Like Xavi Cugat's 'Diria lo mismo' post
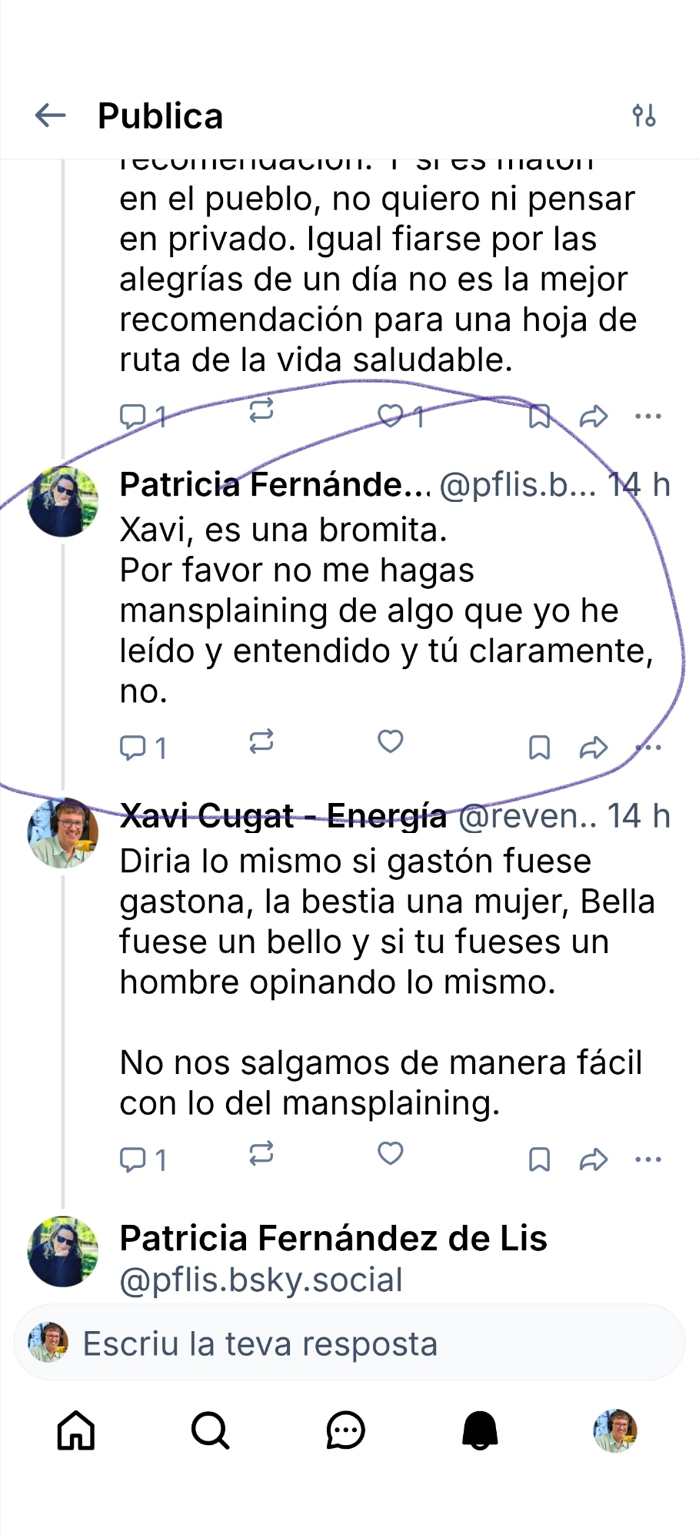699x1539 pixels. tap(391, 1153)
